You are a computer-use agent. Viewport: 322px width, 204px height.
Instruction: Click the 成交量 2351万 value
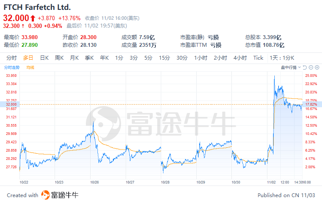click(148, 45)
